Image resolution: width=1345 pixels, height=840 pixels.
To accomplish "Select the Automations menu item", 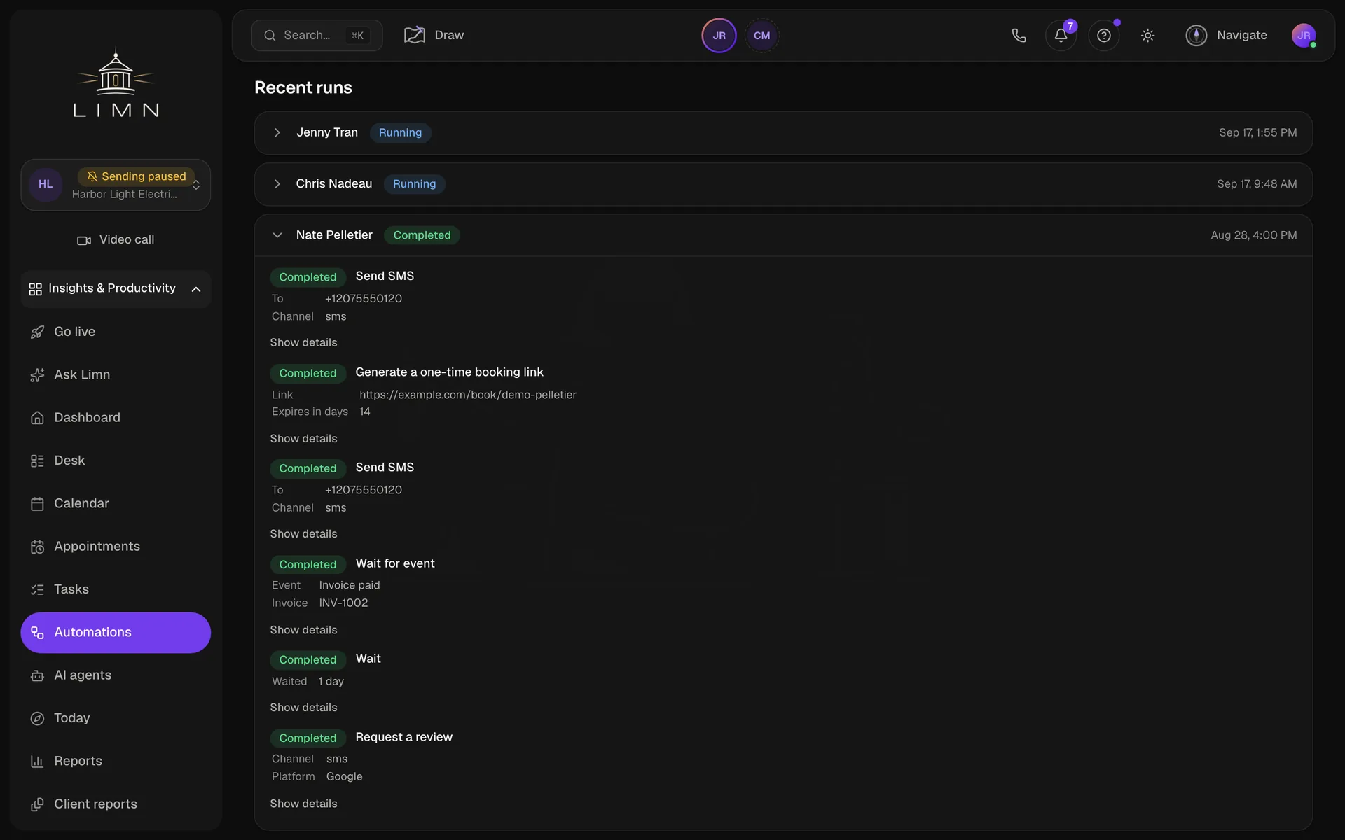I will 116,633.
